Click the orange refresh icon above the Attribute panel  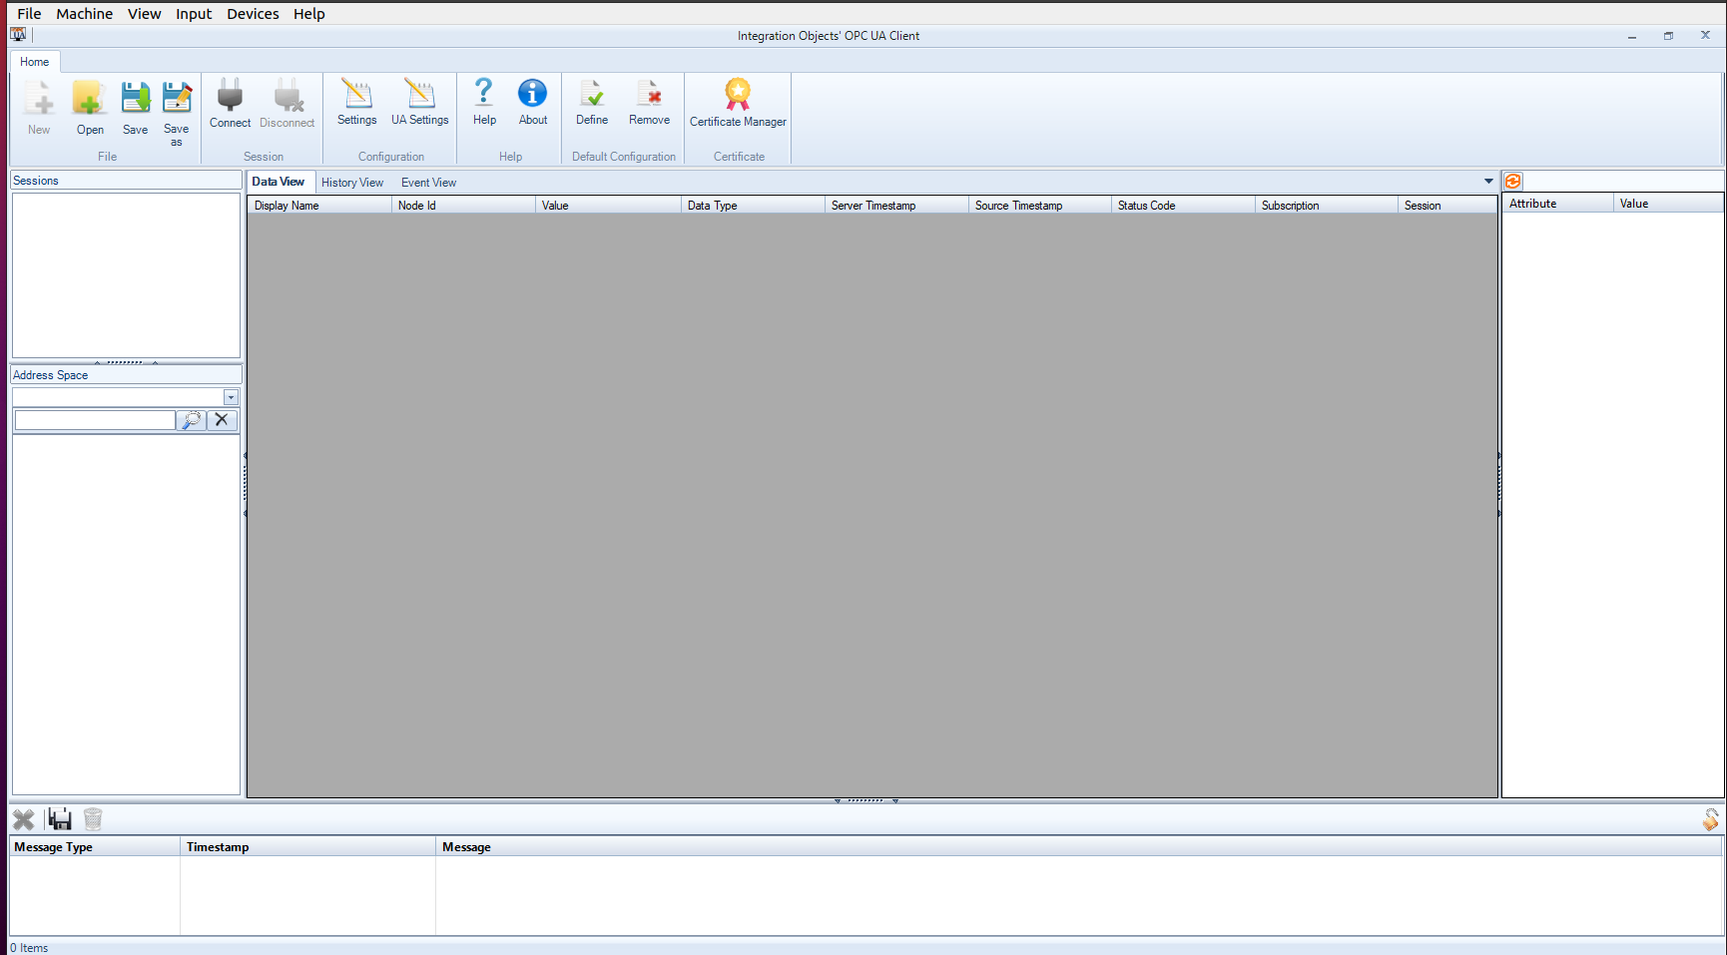(1513, 181)
